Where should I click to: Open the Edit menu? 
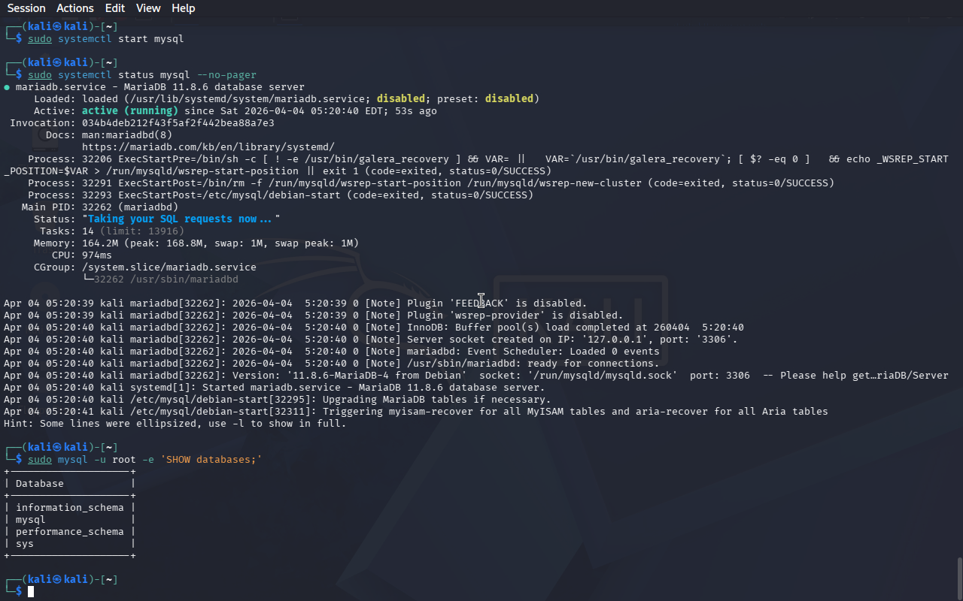pos(115,8)
